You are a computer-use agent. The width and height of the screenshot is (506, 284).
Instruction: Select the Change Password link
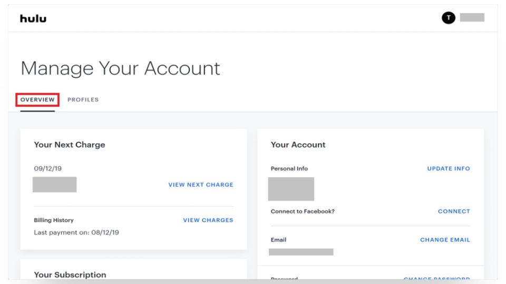pos(436,279)
